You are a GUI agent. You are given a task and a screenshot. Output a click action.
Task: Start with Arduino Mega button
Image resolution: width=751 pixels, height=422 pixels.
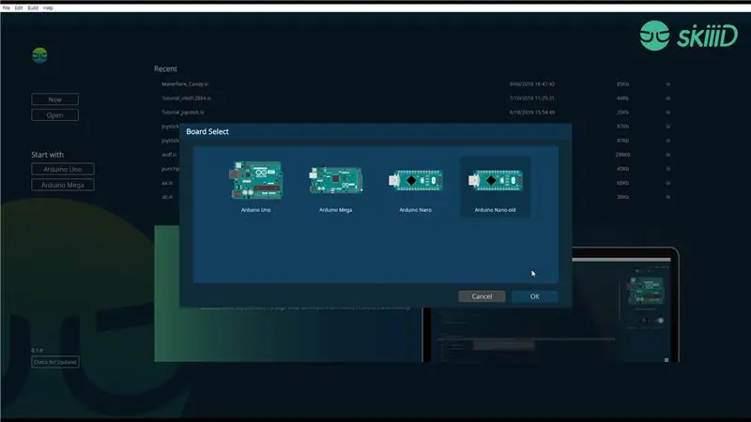[x=63, y=185]
